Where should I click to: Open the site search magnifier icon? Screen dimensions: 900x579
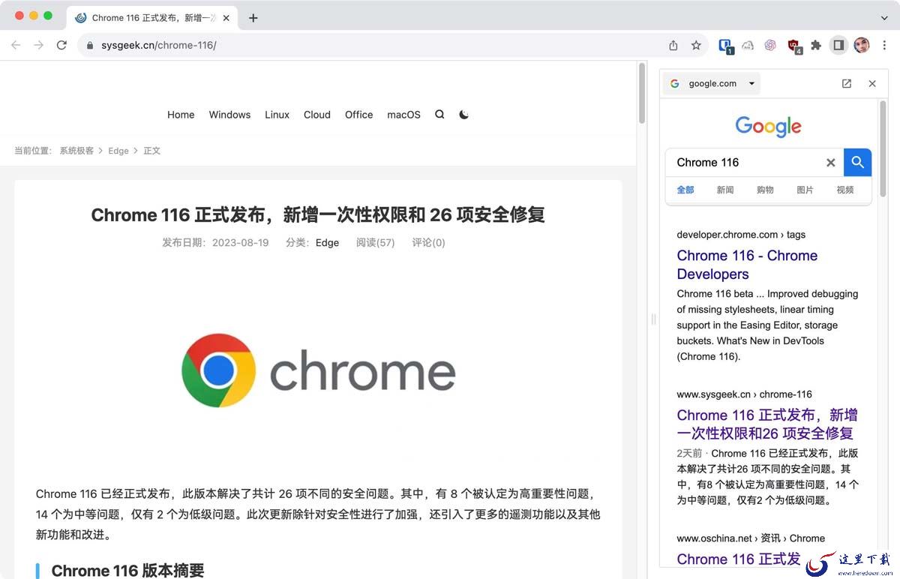(x=439, y=115)
